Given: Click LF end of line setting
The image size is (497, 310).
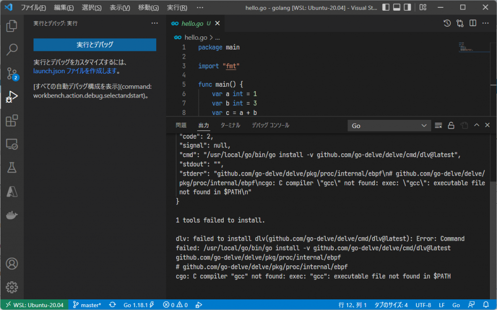Looking at the screenshot, I should coord(442,305).
